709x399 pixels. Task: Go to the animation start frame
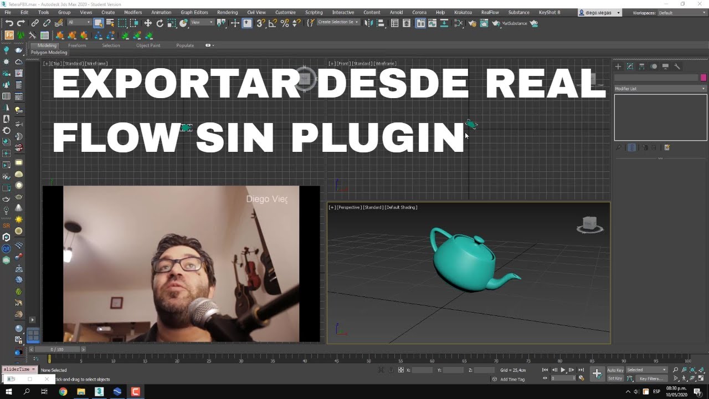point(545,370)
